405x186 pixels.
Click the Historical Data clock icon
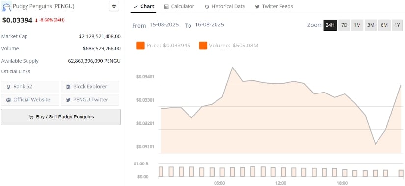pos(207,7)
